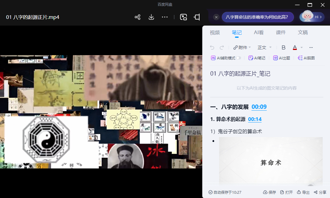
Task: Switch to the AI看 tab
Action: pyautogui.click(x=258, y=32)
